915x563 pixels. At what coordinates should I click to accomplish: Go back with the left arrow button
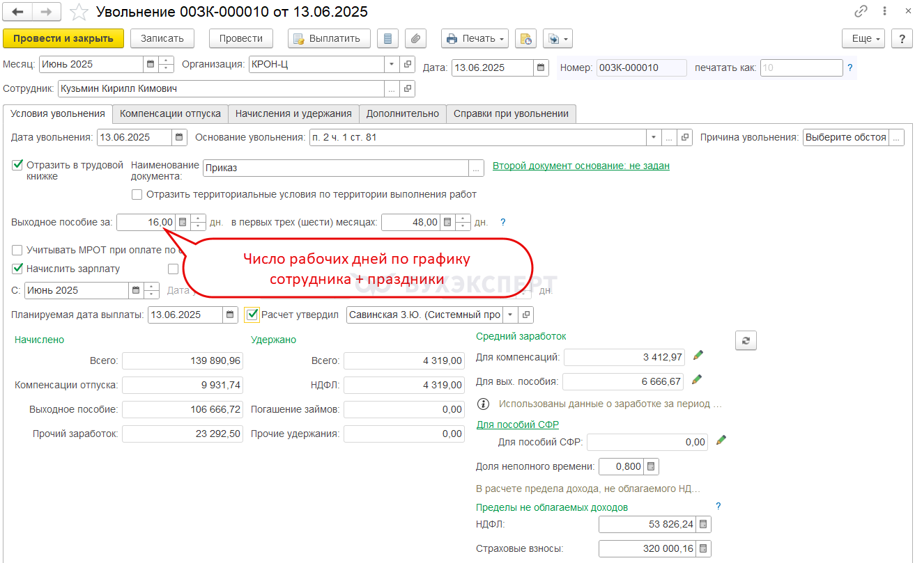click(x=18, y=12)
